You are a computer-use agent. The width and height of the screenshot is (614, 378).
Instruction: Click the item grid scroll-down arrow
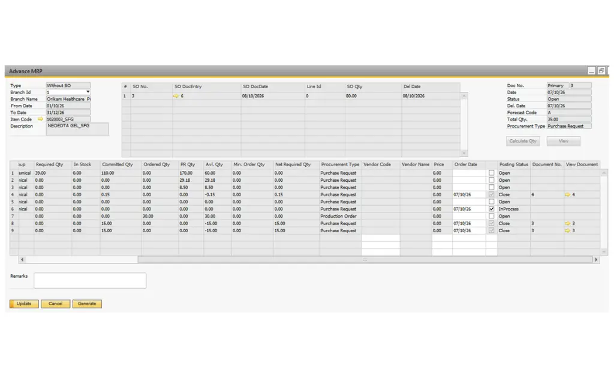coord(604,251)
